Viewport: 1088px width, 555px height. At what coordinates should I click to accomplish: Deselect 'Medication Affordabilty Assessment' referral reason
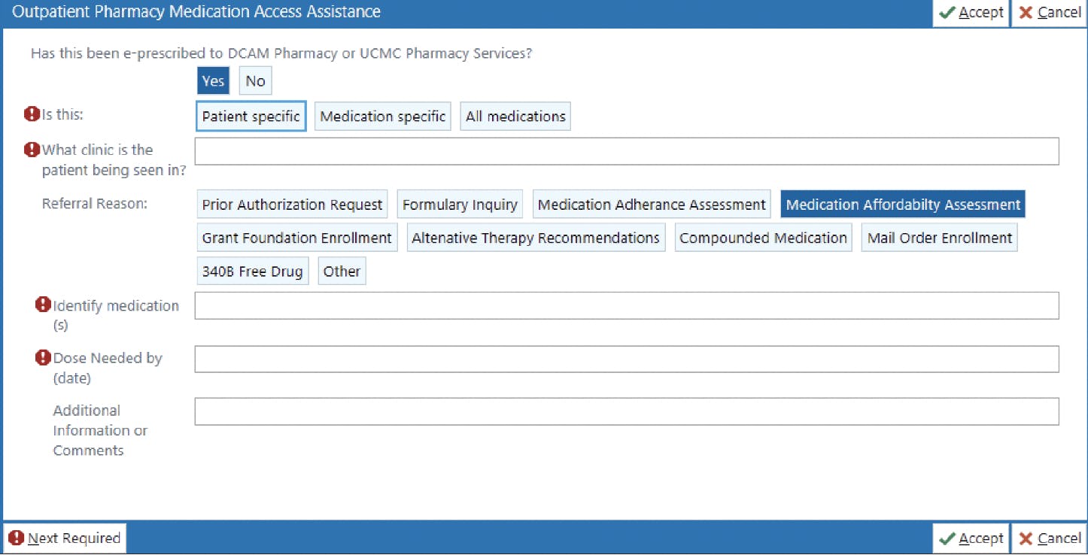tap(902, 203)
